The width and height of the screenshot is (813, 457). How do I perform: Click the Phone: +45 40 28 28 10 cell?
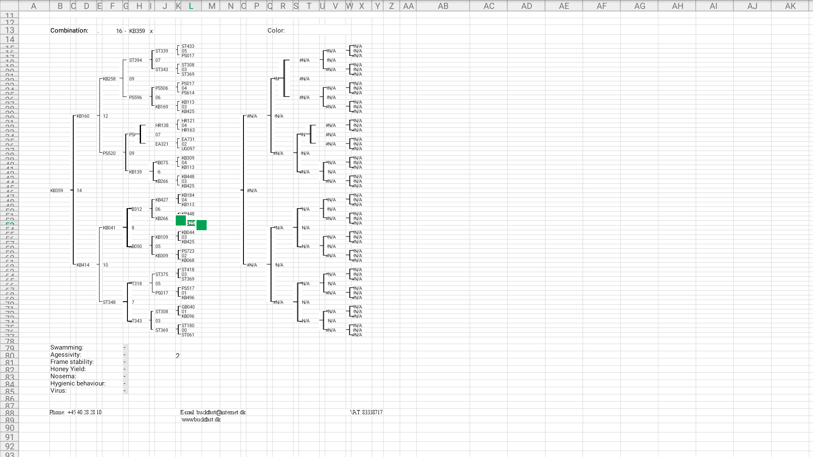coord(75,412)
